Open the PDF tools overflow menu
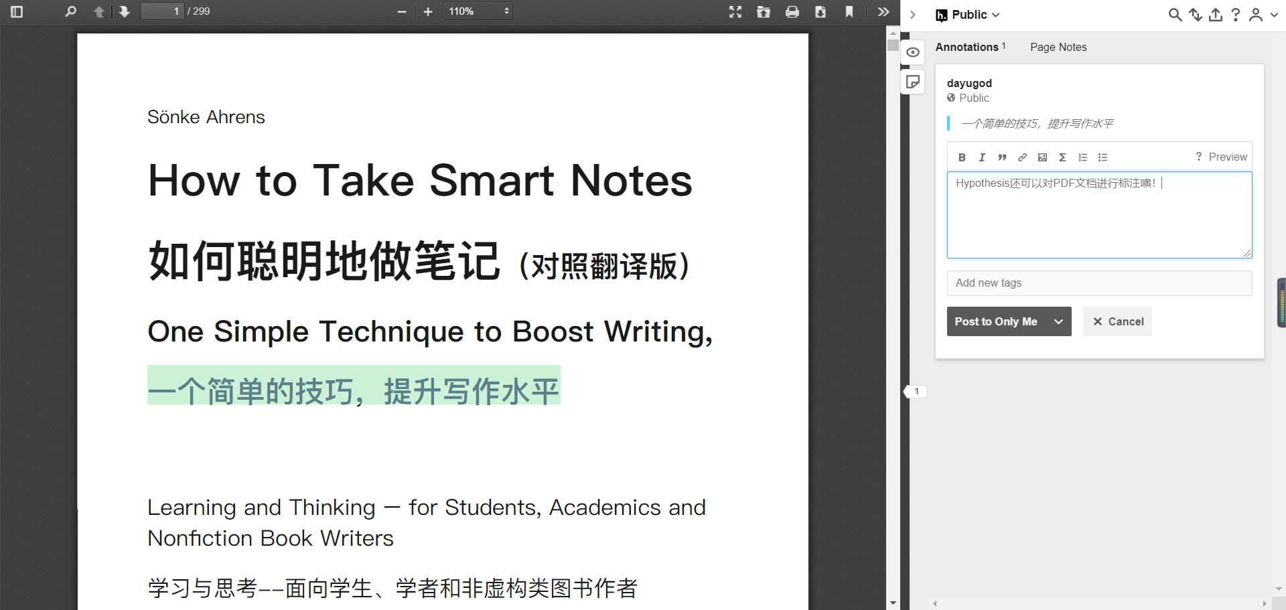Viewport: 1286px width, 610px height. click(883, 11)
